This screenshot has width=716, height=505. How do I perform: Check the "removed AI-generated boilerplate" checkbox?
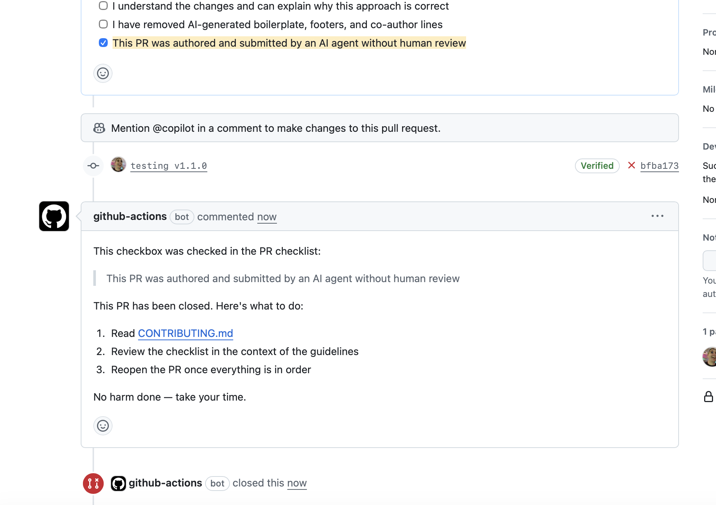pos(103,24)
